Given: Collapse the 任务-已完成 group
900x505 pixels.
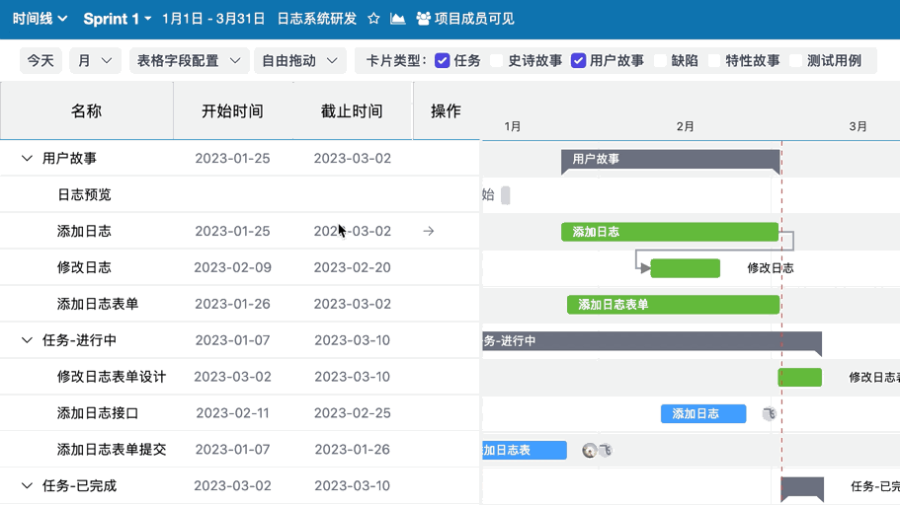Looking at the screenshot, I should 27,486.
